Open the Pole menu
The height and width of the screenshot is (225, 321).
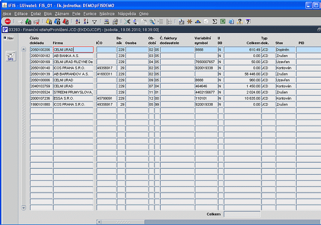coord(76,13)
